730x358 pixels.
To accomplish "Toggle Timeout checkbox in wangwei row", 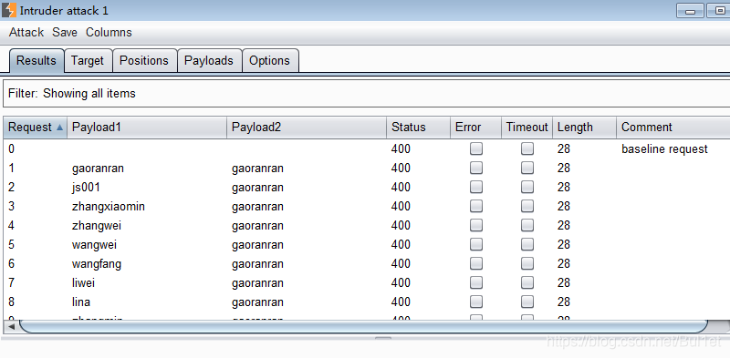I will coord(527,244).
